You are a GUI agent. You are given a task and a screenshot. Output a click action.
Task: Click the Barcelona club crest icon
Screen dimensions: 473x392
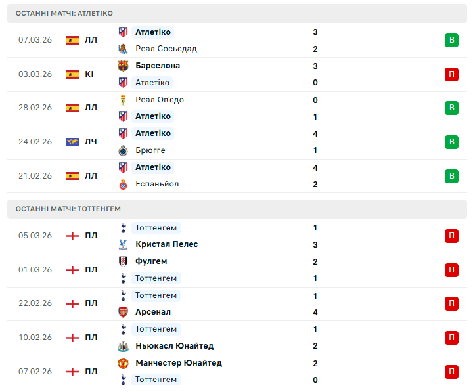pyautogui.click(x=123, y=66)
